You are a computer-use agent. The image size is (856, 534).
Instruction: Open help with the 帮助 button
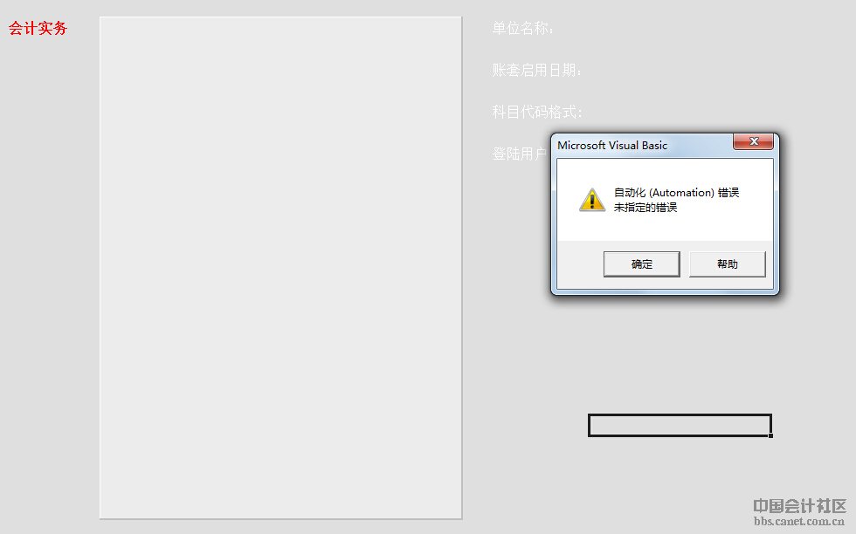[x=727, y=264]
